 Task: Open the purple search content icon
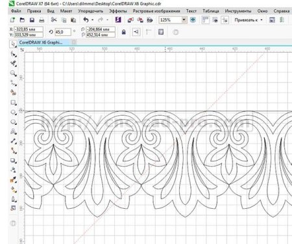click(118, 20)
